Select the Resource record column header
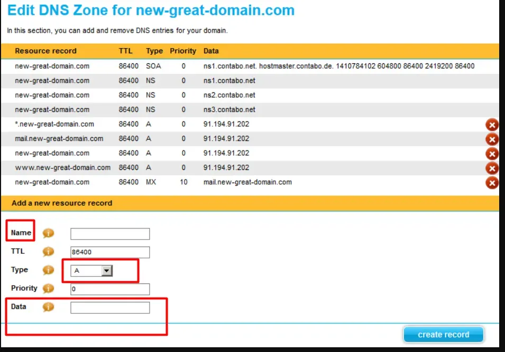 tap(45, 51)
